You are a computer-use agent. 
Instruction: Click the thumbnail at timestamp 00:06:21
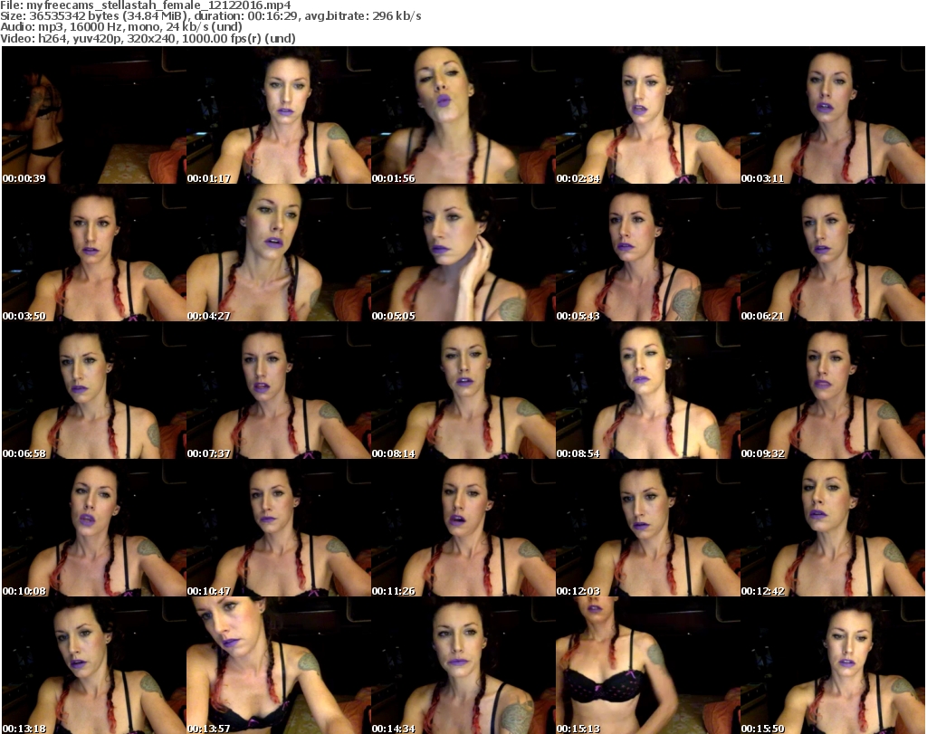(833, 253)
